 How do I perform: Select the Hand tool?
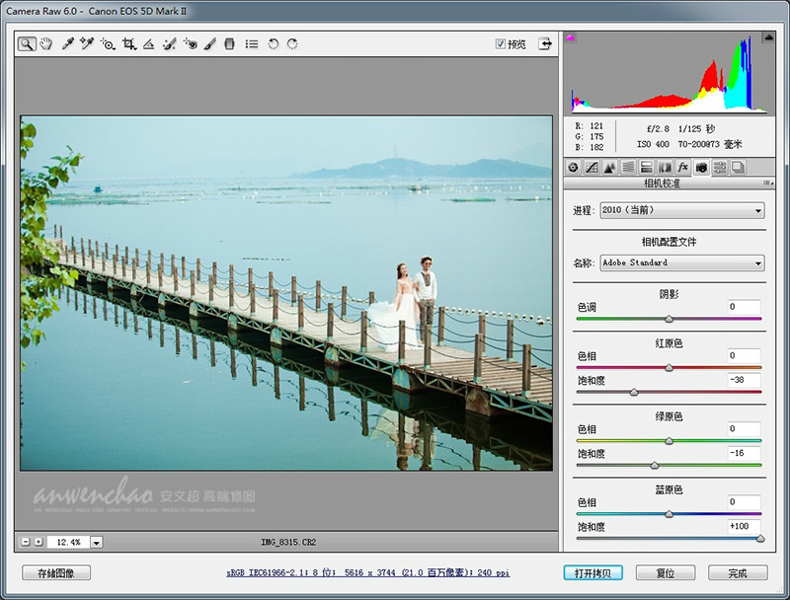(x=46, y=44)
